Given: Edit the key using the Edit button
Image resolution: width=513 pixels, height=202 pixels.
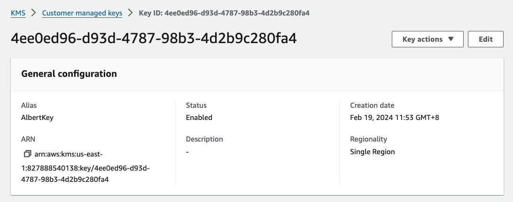Looking at the screenshot, I should click(486, 39).
